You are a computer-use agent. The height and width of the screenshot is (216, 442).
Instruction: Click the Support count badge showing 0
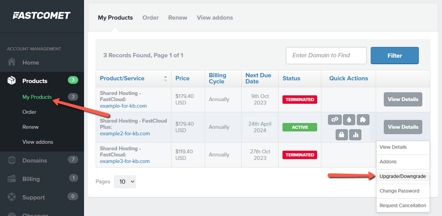(73, 196)
